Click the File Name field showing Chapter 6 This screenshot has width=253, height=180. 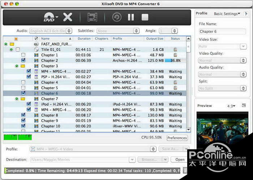click(x=222, y=32)
